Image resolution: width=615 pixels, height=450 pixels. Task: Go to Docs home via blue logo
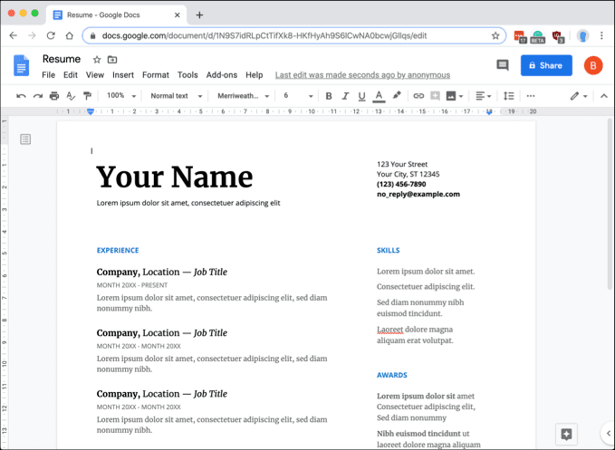(21, 65)
